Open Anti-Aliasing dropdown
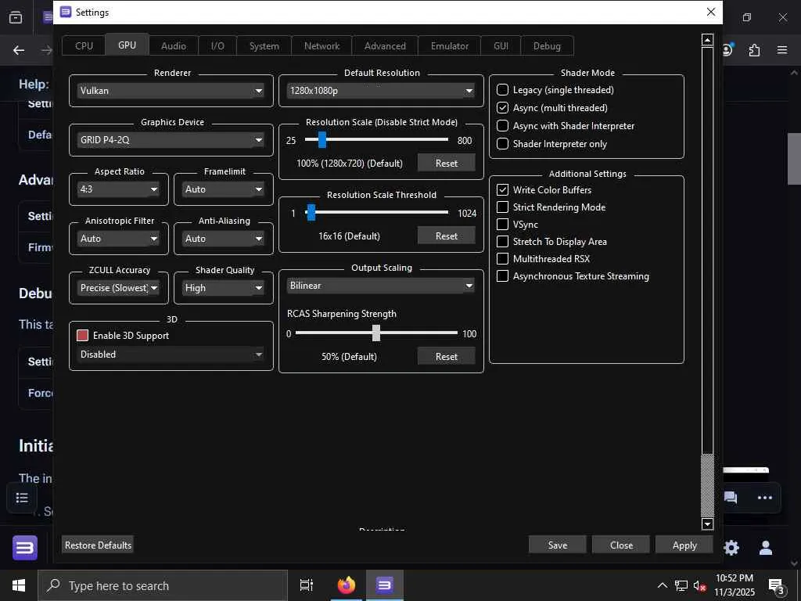 [x=224, y=239]
